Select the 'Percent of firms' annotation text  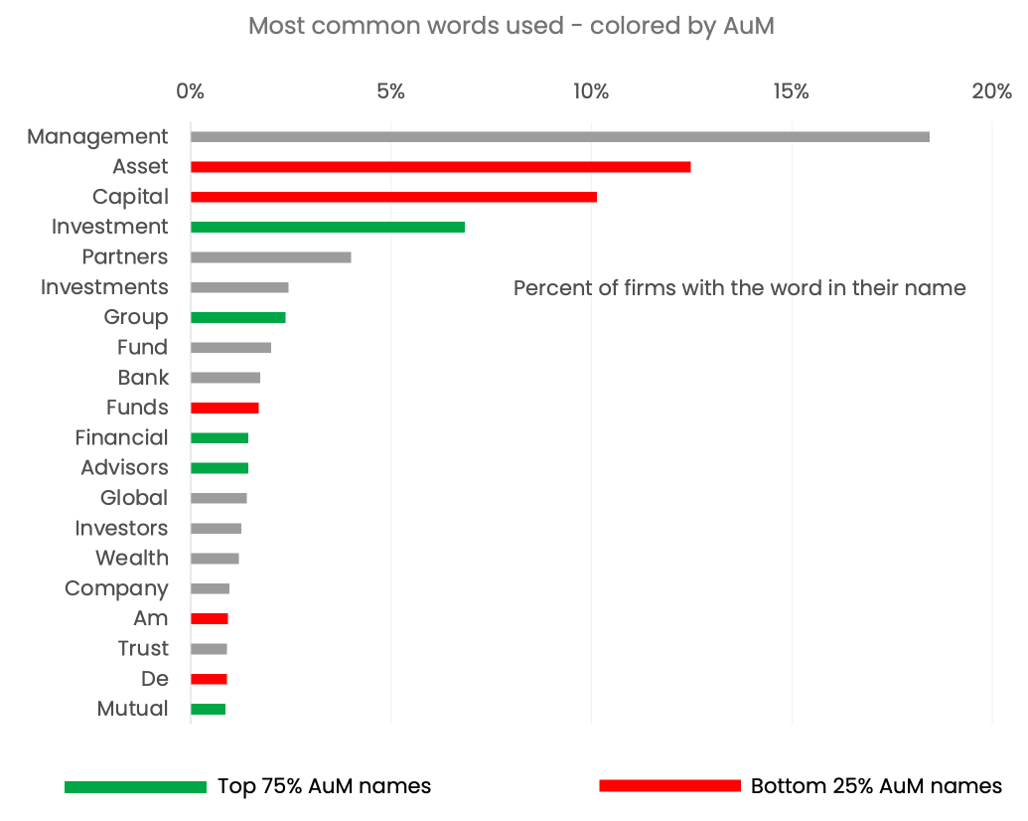tap(740, 288)
